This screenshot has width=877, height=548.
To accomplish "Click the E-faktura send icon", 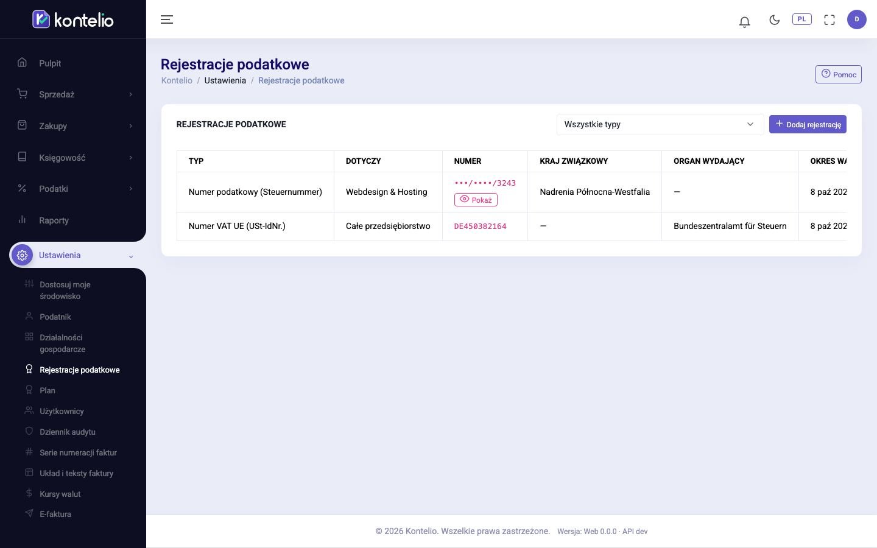I will [29, 513].
